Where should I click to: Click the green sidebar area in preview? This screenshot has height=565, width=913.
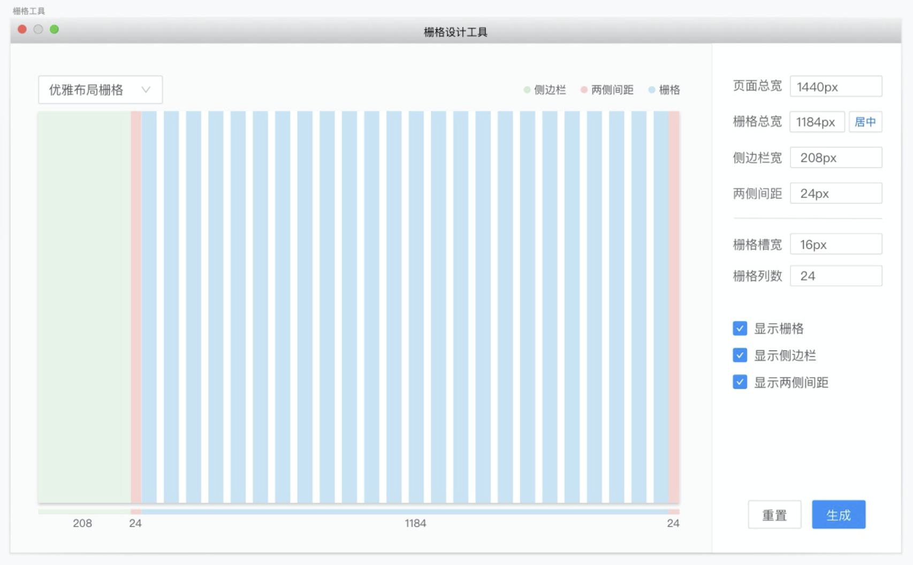pyautogui.click(x=85, y=307)
